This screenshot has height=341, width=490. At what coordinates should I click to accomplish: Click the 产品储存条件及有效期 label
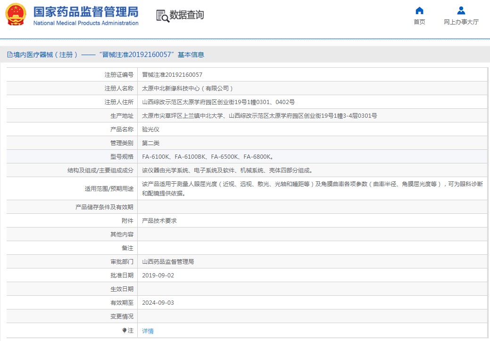pos(104,207)
